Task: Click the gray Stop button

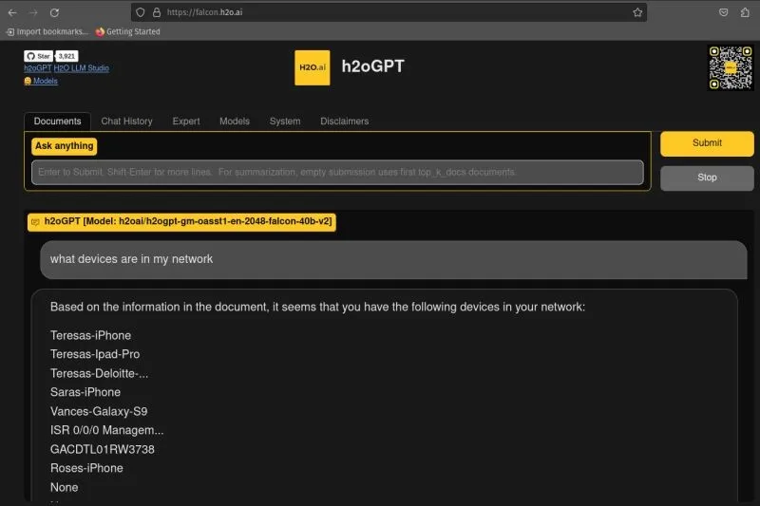Action: (x=707, y=178)
